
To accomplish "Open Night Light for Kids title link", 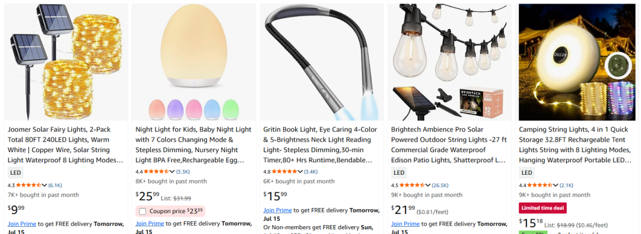I will pyautogui.click(x=193, y=145).
